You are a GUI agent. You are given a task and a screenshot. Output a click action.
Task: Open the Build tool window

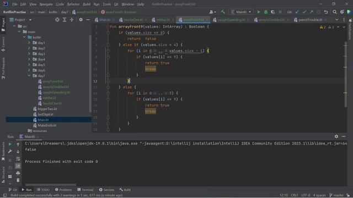click(125, 190)
